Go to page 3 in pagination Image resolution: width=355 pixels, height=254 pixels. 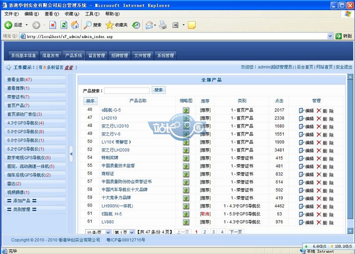pos(213,232)
